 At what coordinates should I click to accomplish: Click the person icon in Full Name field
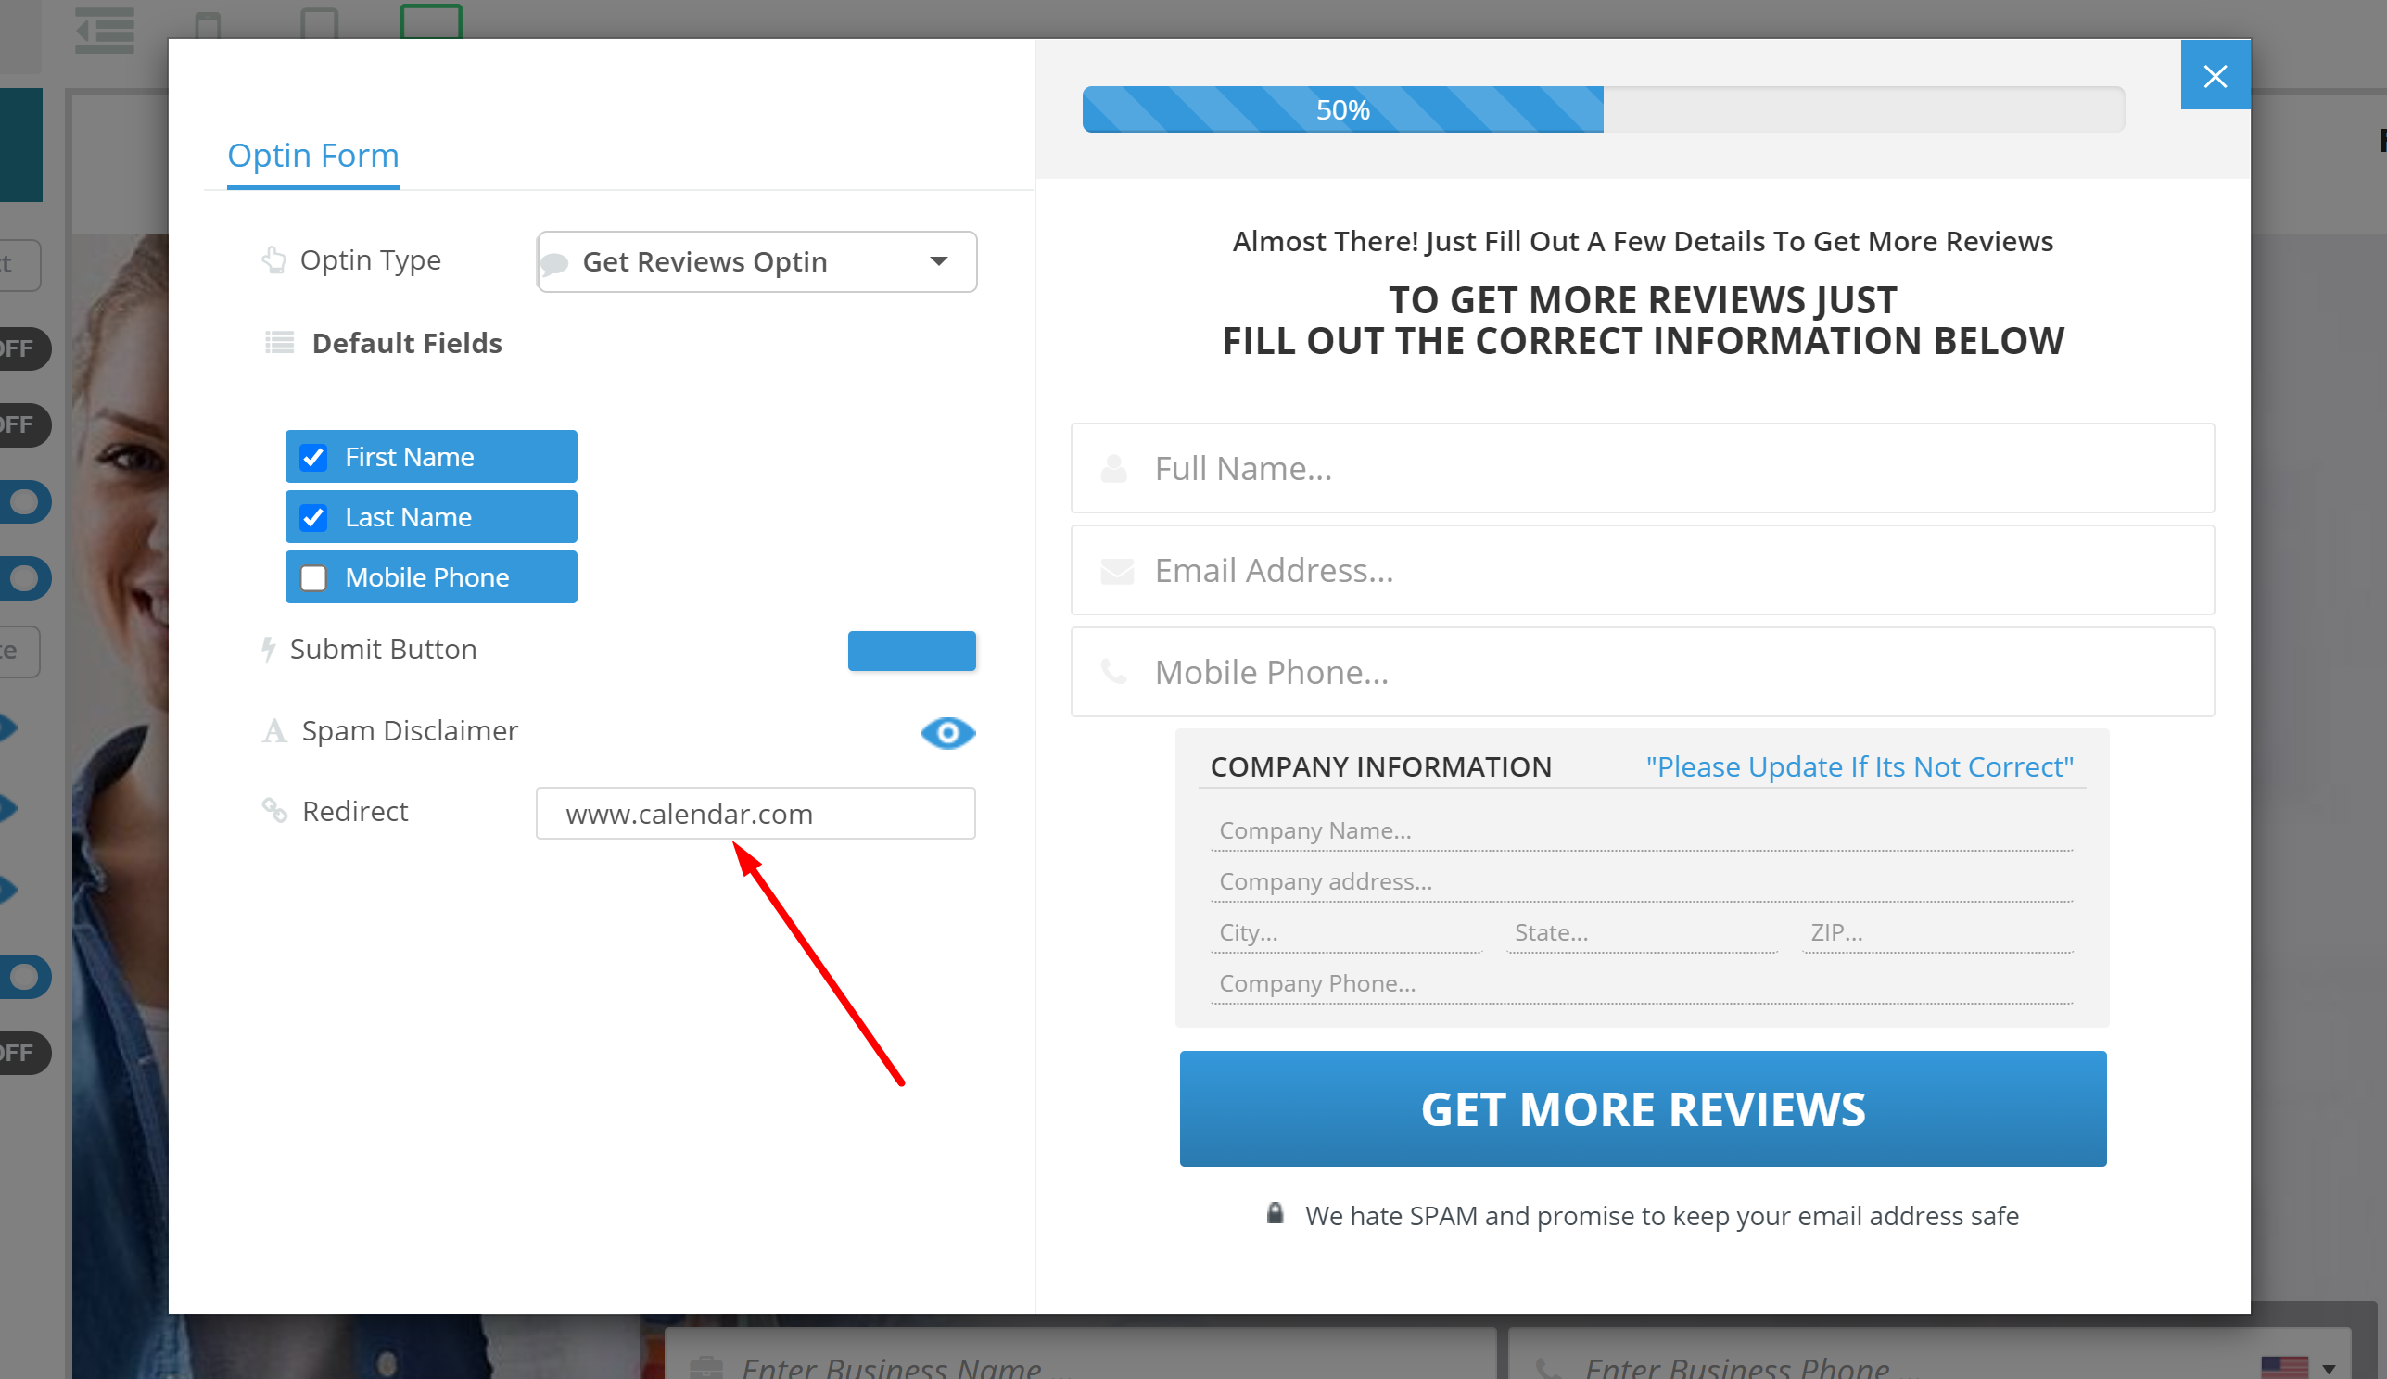(1115, 469)
